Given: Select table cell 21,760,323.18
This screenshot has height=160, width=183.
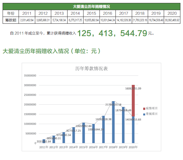Looking at the screenshot, I should 140,20.
